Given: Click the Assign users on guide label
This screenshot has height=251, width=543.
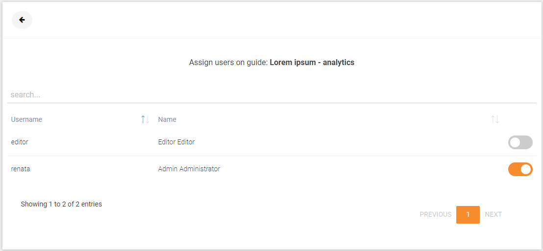Looking at the screenshot, I should click(228, 63).
